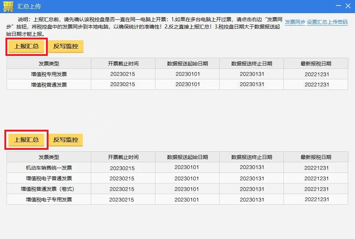The image size is (355, 239).
Task: Click 最新报税日期 header in the 机动车销售统一发票 table
Action: (x=316, y=157)
